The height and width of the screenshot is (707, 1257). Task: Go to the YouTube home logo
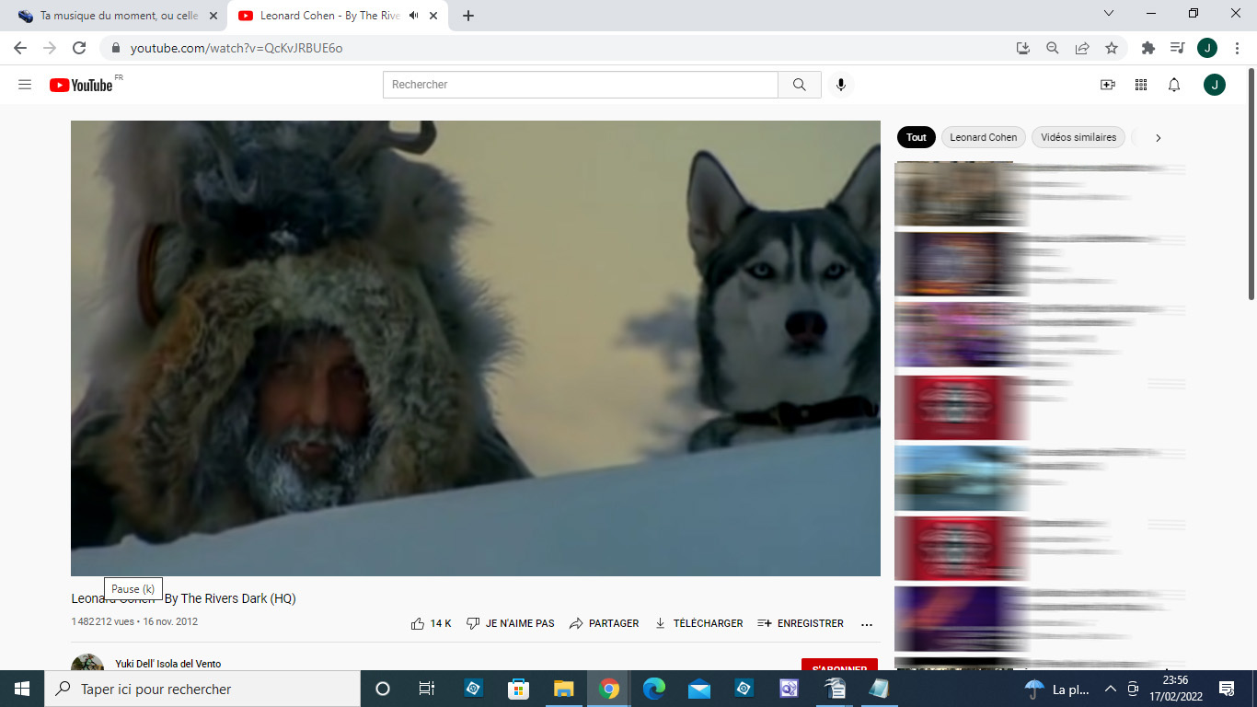click(x=81, y=85)
